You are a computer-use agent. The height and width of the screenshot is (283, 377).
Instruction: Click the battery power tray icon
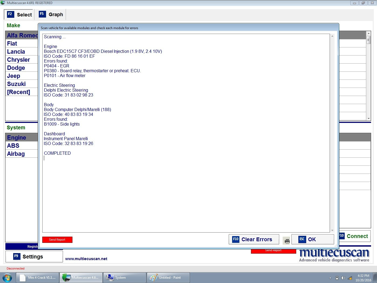point(337,278)
